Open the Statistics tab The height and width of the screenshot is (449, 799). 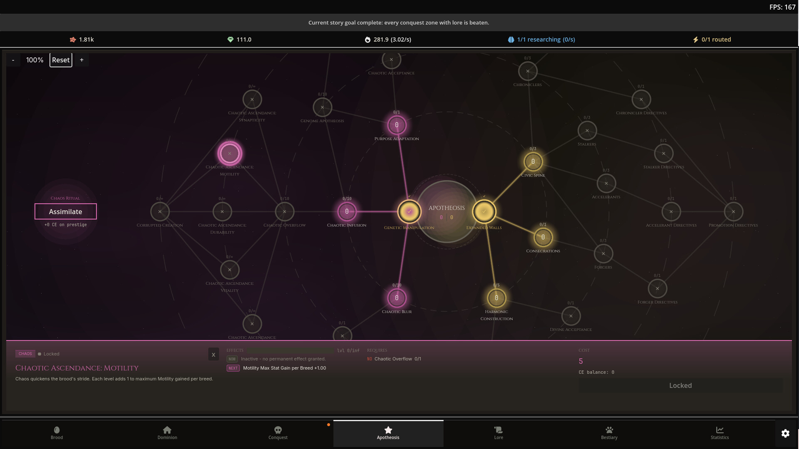point(720,433)
